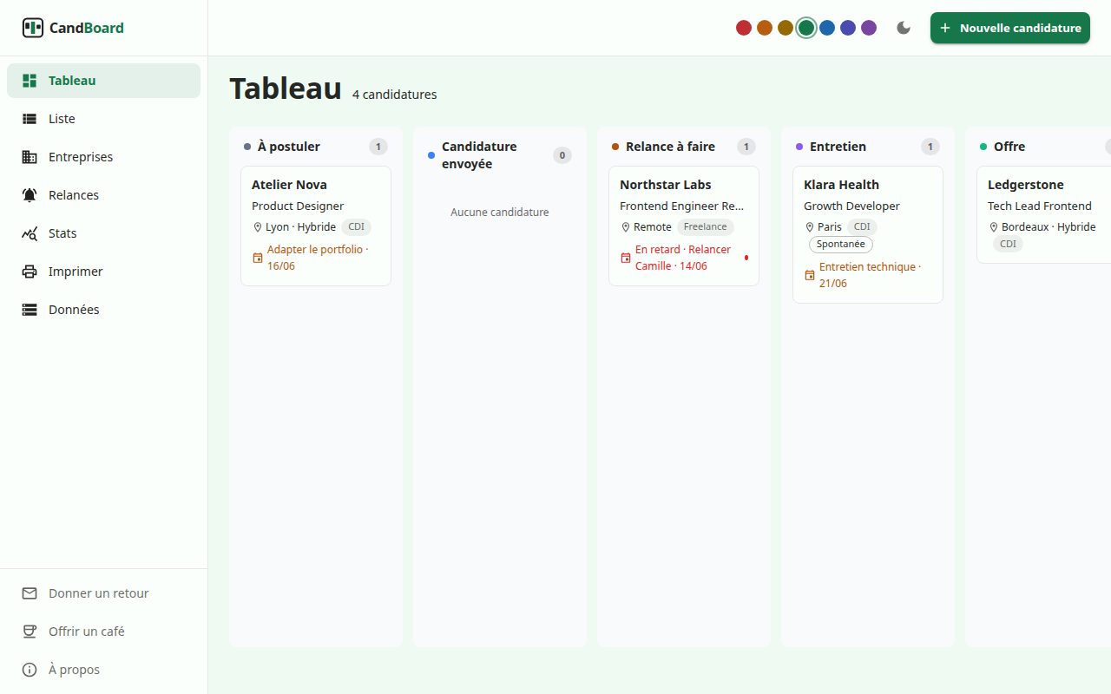Select the amber-brown theme color

click(786, 28)
